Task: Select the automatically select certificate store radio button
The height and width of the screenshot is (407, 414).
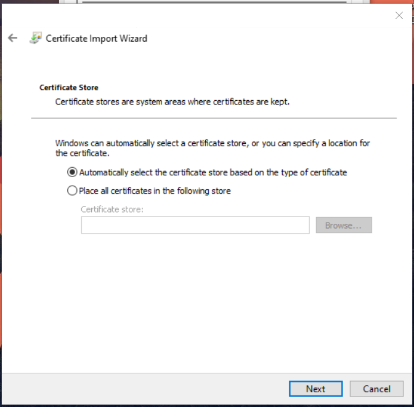Action: tap(72, 173)
